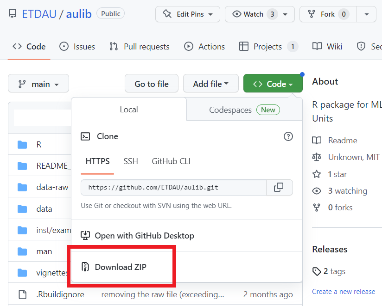382x306 pixels.
Task: Open the Issues tab
Action: point(77,46)
